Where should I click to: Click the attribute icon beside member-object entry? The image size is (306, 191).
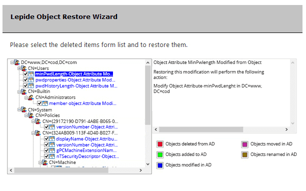point(45,103)
